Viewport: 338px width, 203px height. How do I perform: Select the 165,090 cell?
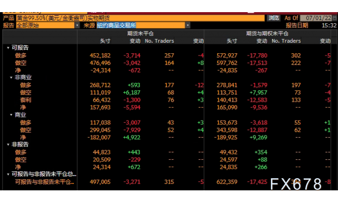pyautogui.click(x=227, y=108)
